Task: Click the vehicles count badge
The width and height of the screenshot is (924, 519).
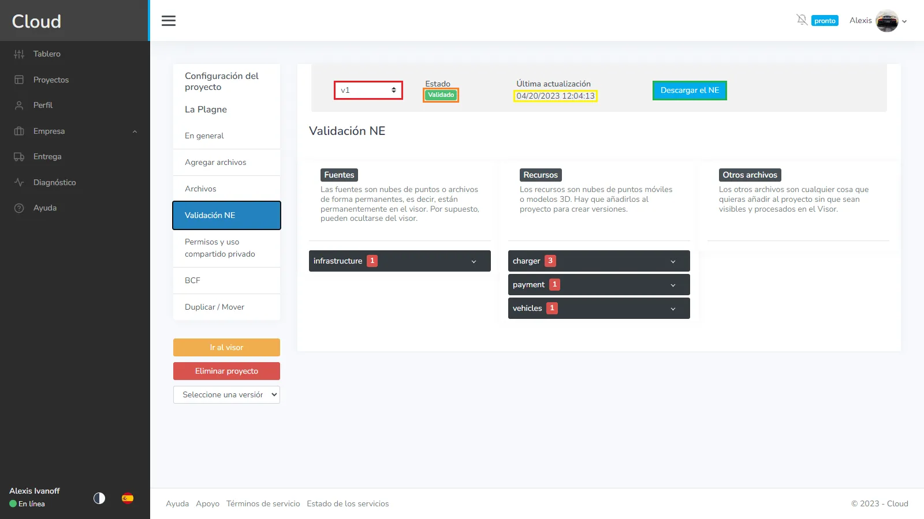Action: click(x=552, y=308)
